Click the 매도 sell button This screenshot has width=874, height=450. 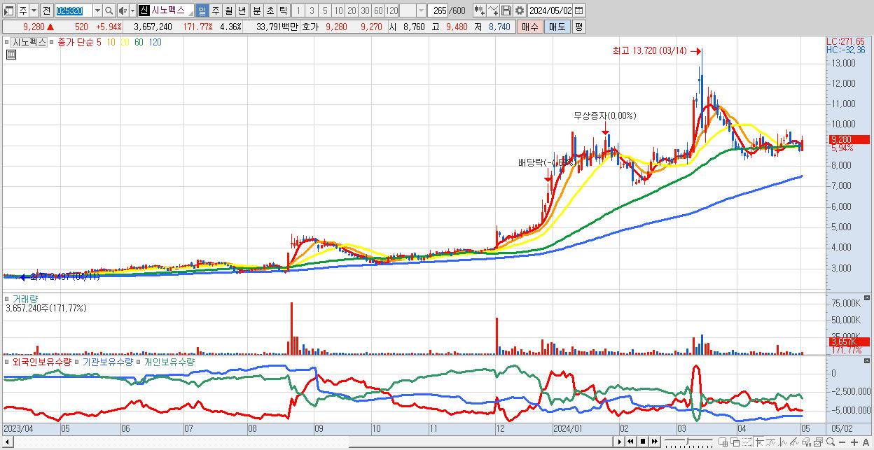557,27
